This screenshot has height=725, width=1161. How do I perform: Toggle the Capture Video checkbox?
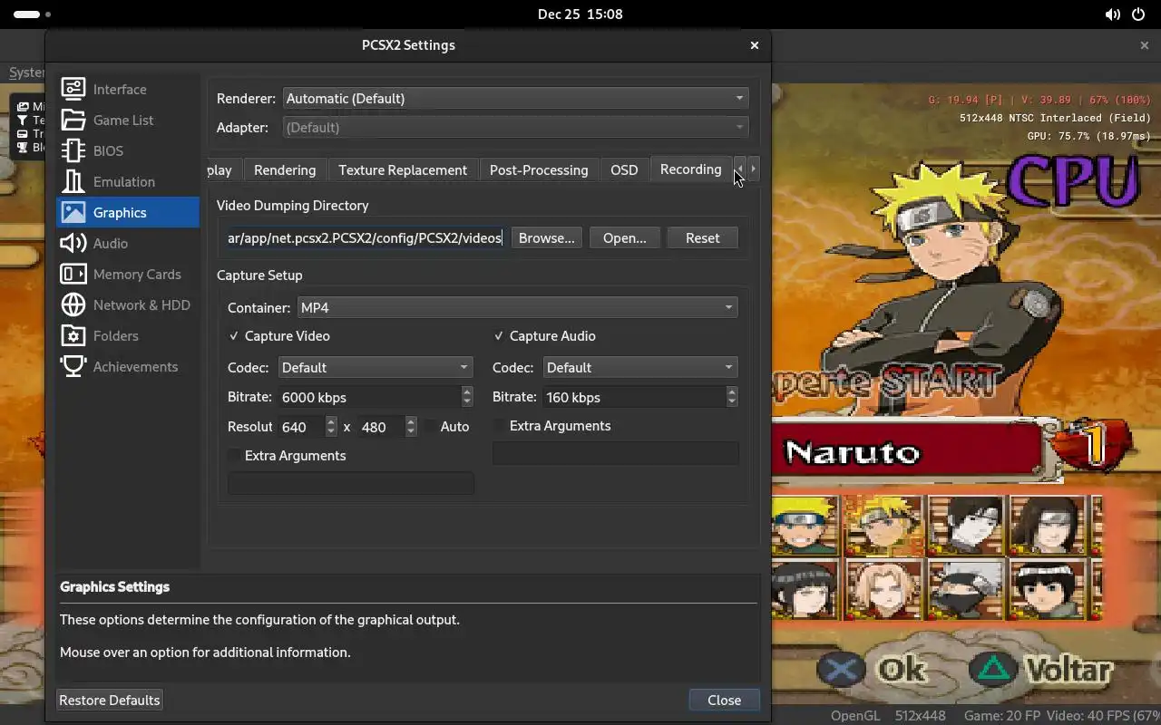tap(234, 335)
